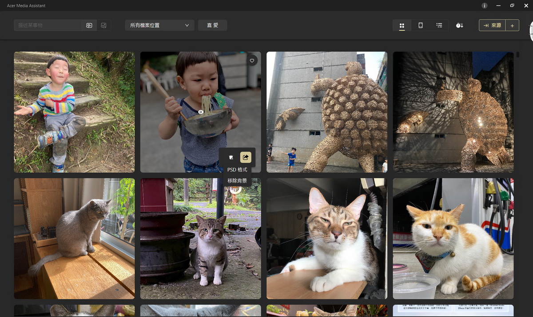Select the single photo view icon
The width and height of the screenshot is (533, 317).
point(421,25)
